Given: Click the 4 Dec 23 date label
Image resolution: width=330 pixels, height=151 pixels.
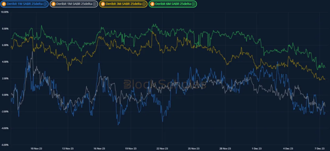Looking at the screenshot, I should pyautogui.click(x=288, y=148).
